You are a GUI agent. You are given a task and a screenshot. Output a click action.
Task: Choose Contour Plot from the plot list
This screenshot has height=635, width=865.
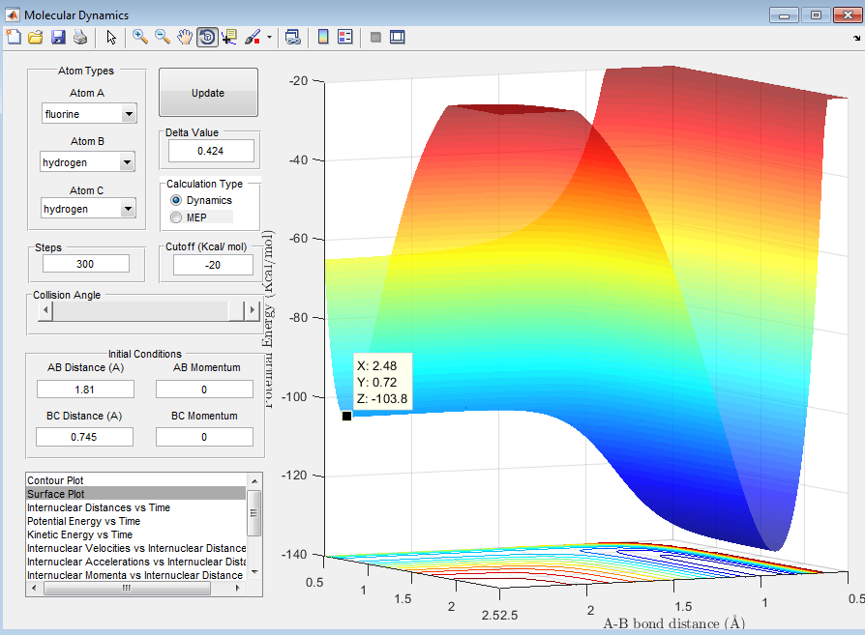pyautogui.click(x=55, y=480)
